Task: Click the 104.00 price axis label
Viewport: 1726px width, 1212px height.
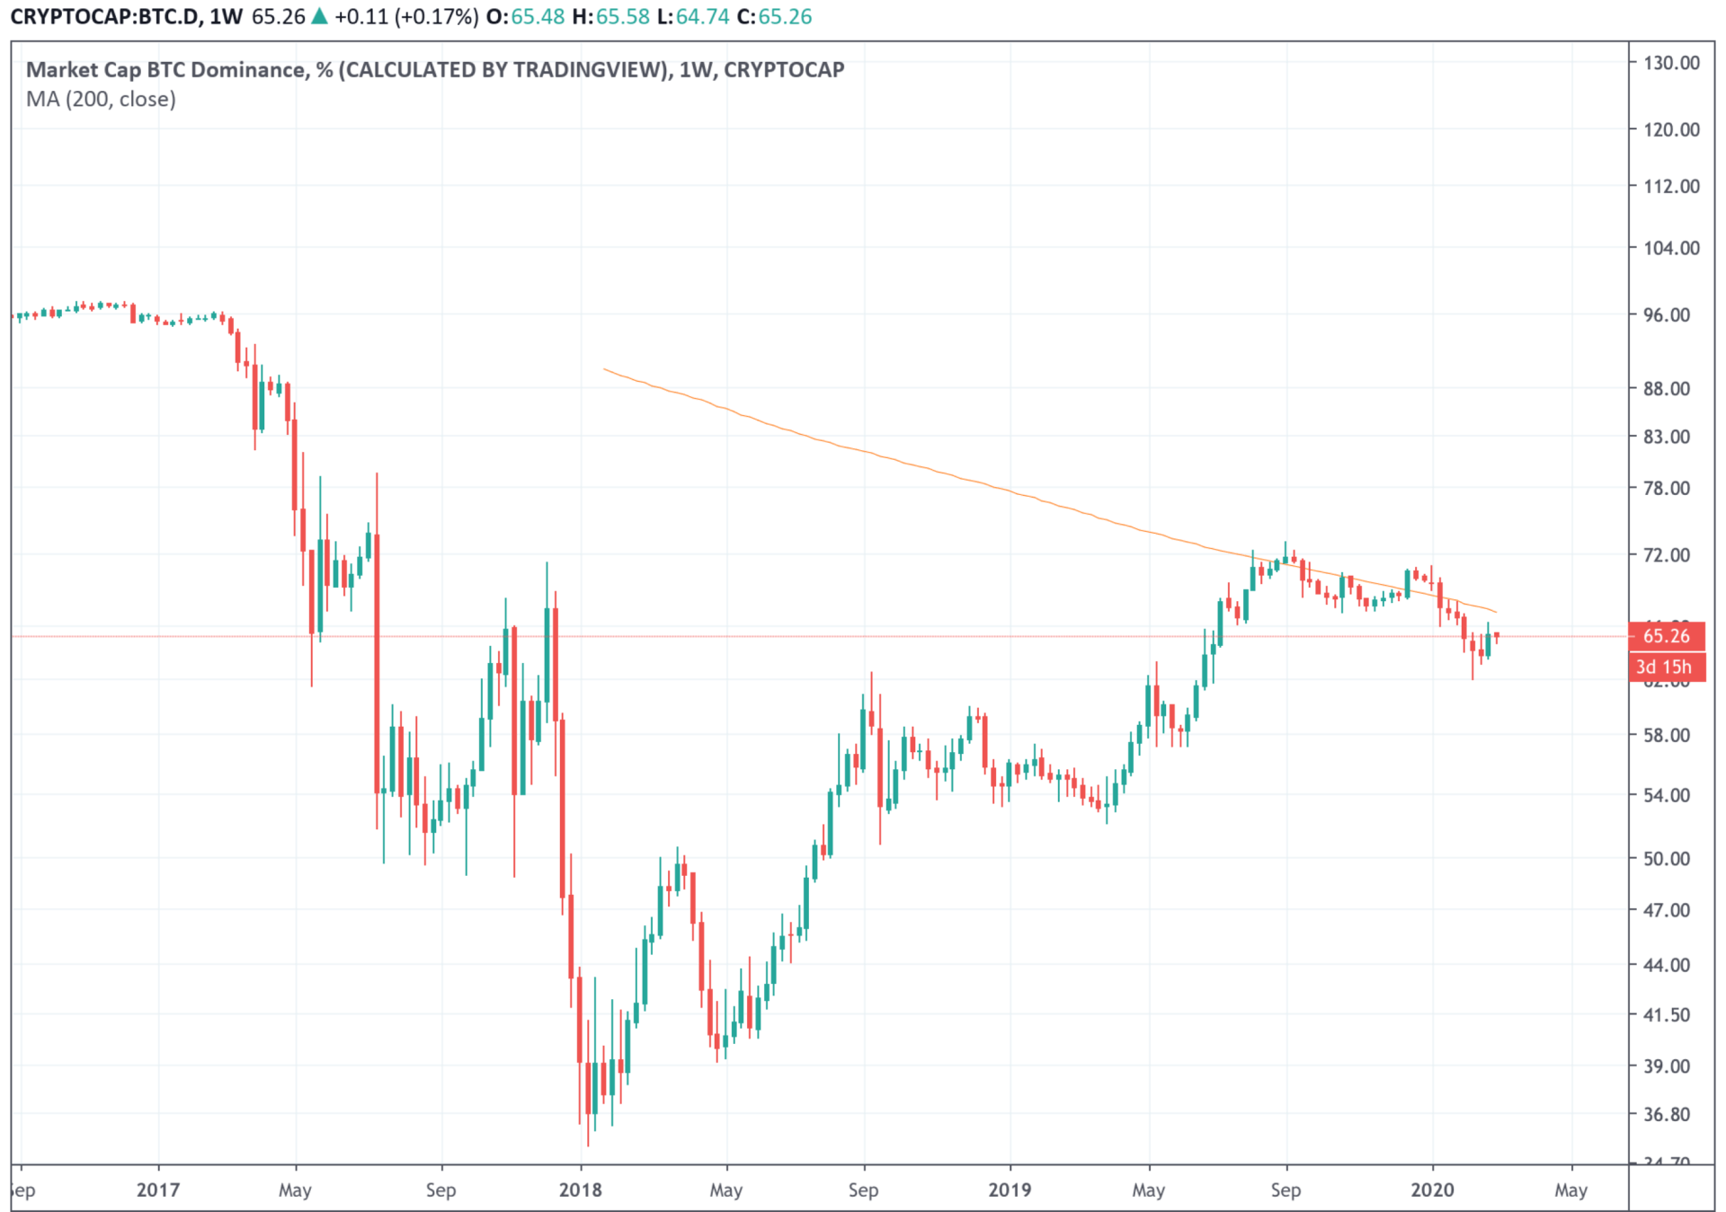Action: [x=1671, y=248]
